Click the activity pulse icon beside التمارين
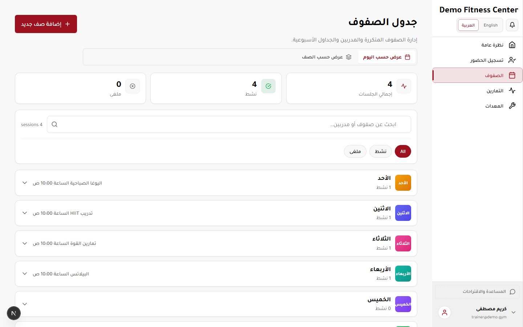 [512, 90]
